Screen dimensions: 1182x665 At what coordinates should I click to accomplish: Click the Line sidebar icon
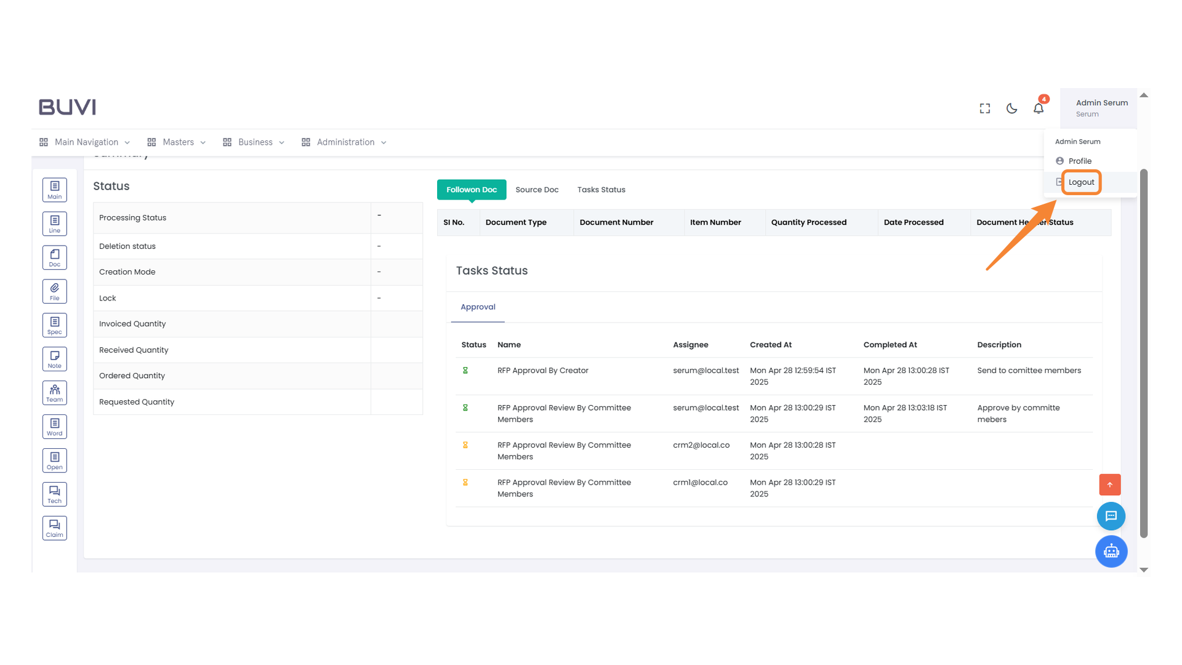55,224
